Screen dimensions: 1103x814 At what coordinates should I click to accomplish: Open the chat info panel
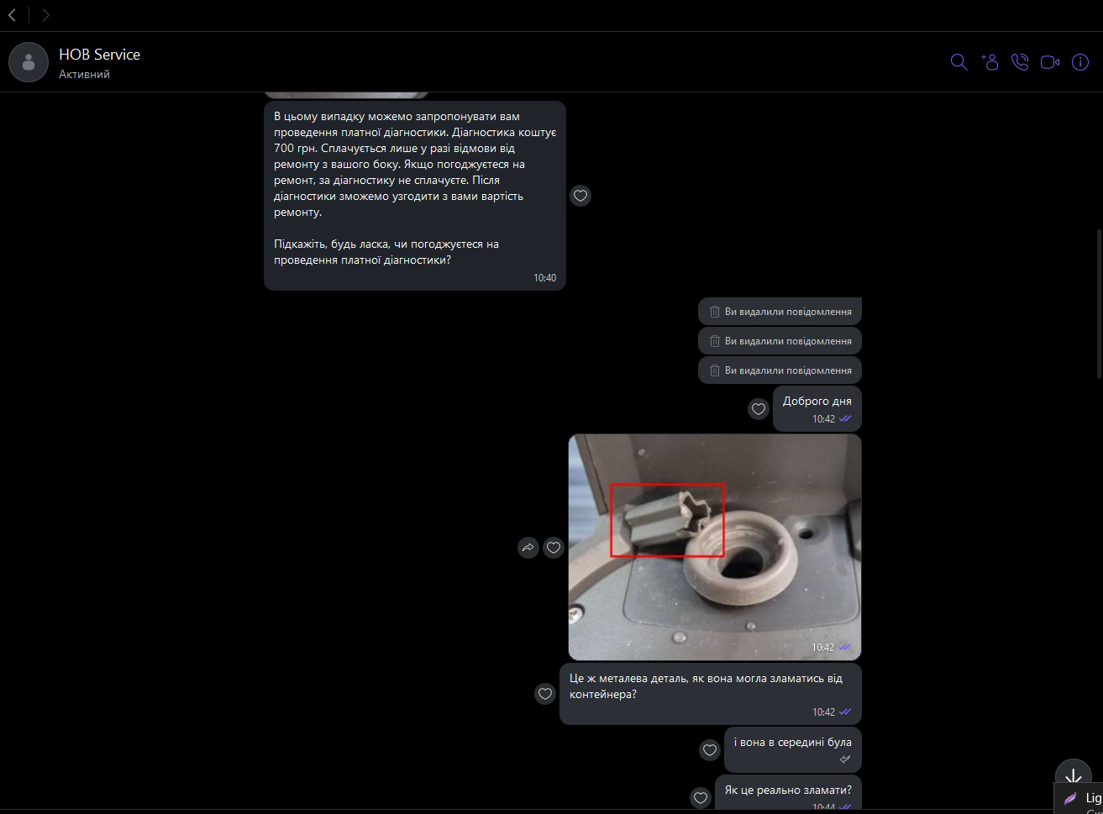coord(1080,62)
